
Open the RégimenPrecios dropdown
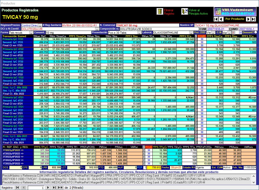(x=40, y=25)
